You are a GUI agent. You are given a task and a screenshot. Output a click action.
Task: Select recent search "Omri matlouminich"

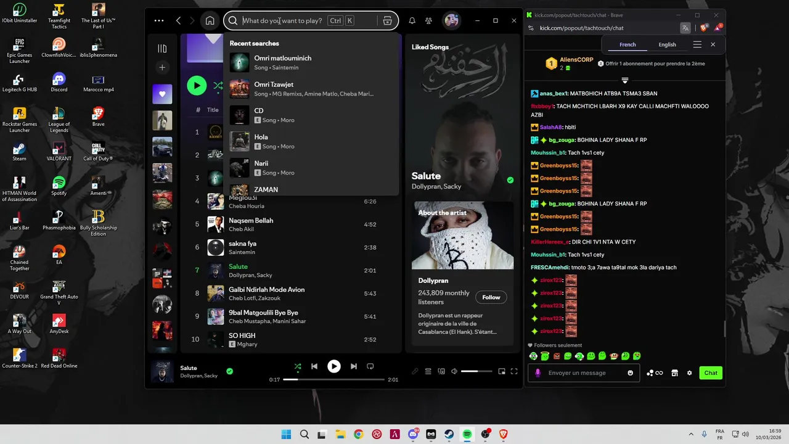click(311, 62)
